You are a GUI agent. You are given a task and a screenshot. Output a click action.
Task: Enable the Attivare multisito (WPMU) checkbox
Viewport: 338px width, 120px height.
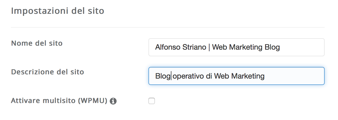coord(152,101)
